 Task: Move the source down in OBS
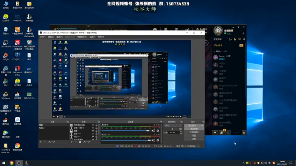(89, 142)
